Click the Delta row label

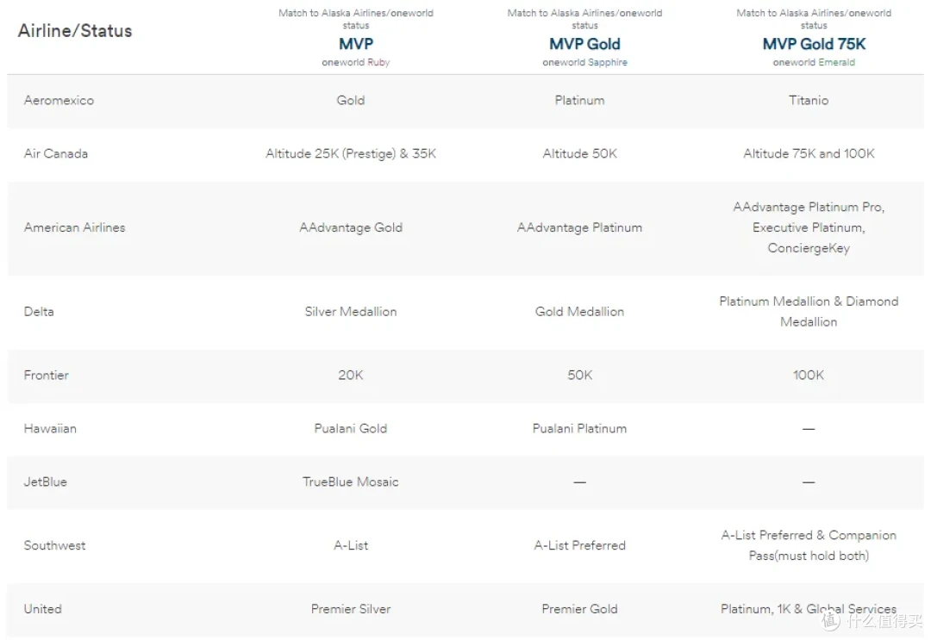click(39, 312)
